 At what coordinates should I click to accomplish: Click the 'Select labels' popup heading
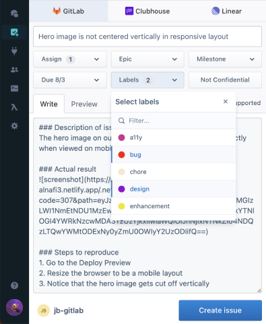pos(137,102)
